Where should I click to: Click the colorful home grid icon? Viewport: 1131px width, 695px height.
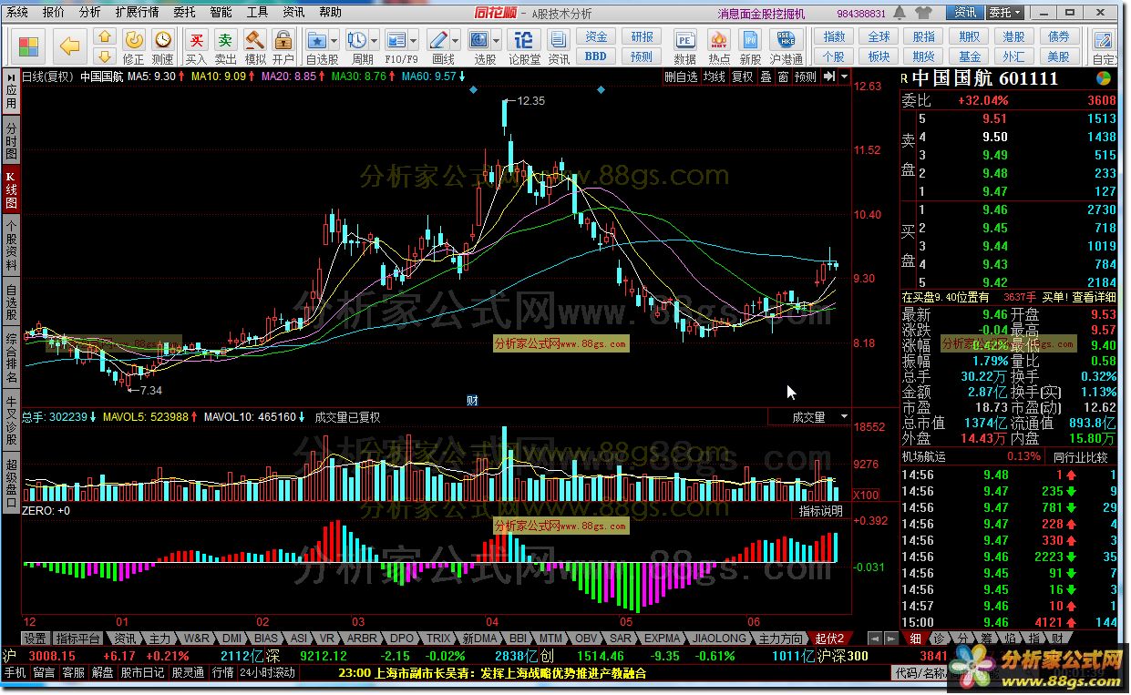[x=28, y=46]
